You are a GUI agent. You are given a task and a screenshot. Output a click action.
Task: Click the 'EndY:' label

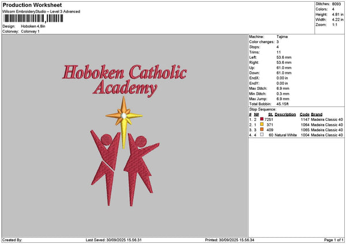tap(254, 83)
